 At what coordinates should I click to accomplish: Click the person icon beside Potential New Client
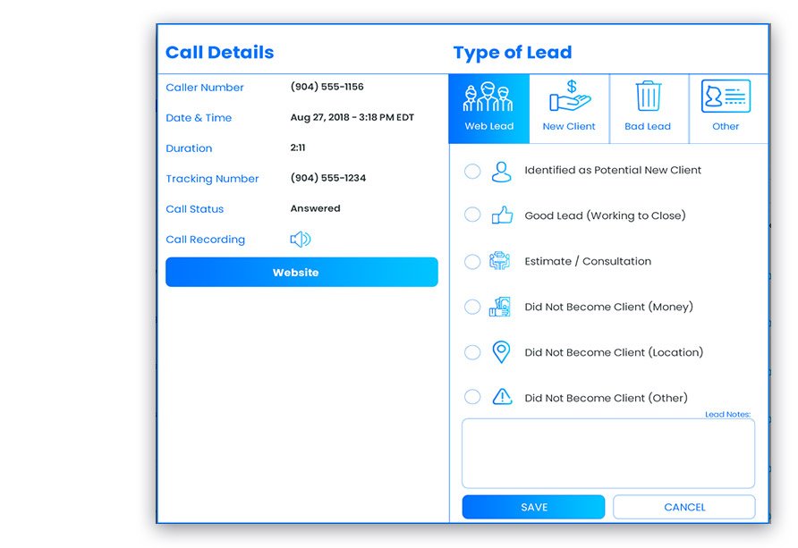pos(502,171)
